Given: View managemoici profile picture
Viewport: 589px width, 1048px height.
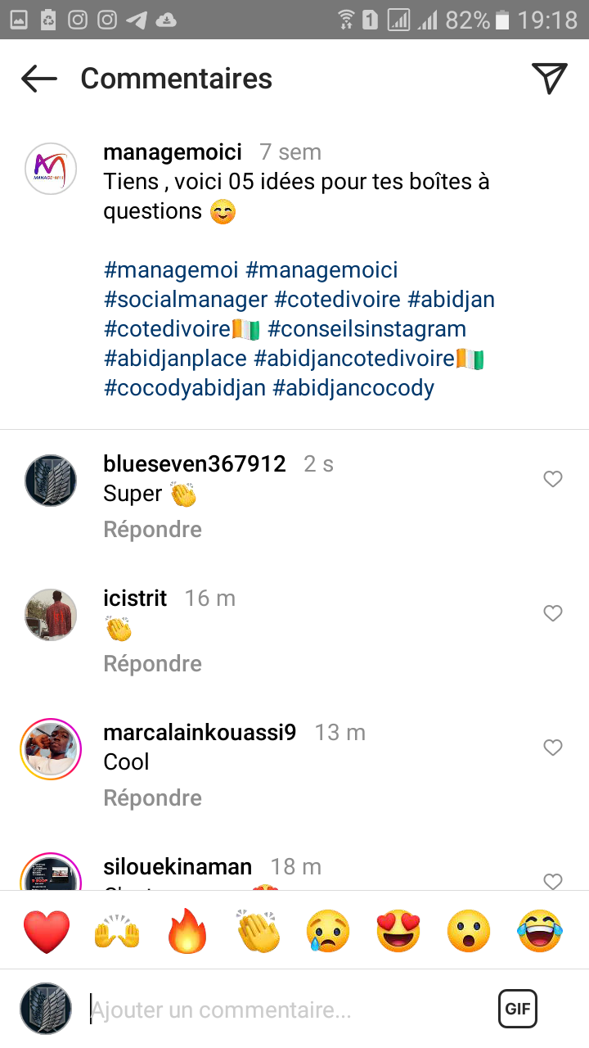Looking at the screenshot, I should pyautogui.click(x=51, y=169).
